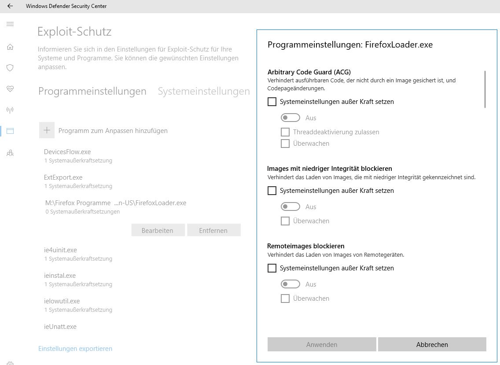The height and width of the screenshot is (365, 500).
Task: Toggle the Arbitrary Code Guard switch
Action: click(x=290, y=118)
